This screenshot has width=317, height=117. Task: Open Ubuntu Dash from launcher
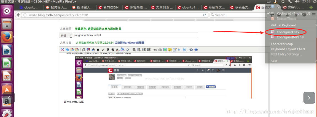pos(7,11)
